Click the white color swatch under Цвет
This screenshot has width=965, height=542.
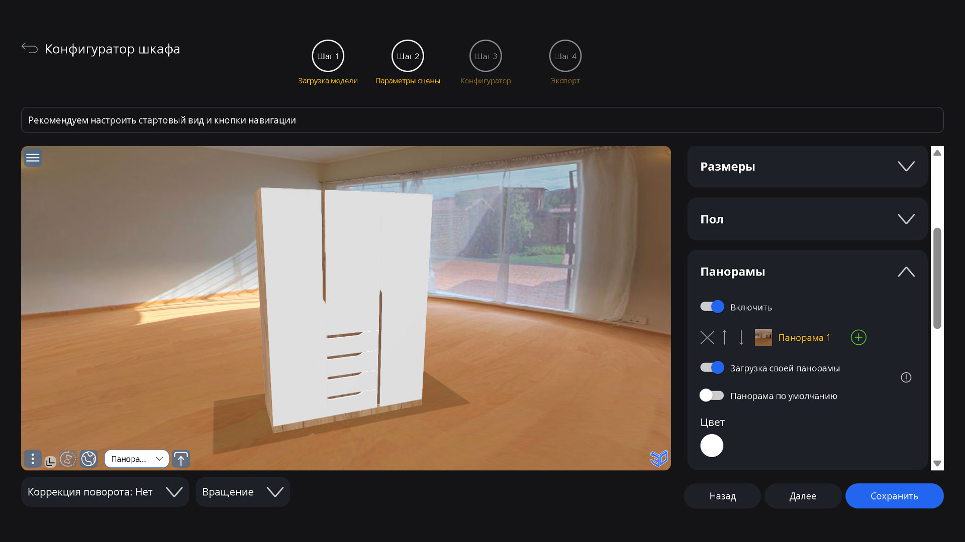pos(712,445)
